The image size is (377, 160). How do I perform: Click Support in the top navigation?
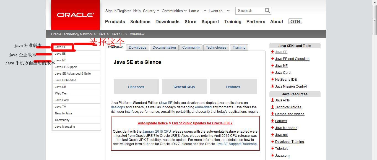point(210,22)
